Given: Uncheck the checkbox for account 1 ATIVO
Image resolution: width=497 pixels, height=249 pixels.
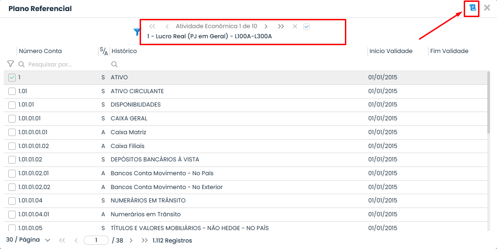Looking at the screenshot, I should pyautogui.click(x=12, y=77).
